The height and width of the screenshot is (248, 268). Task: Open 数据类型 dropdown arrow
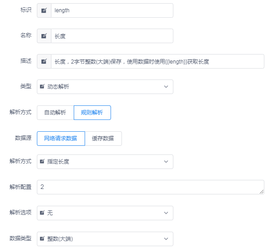[166, 238]
